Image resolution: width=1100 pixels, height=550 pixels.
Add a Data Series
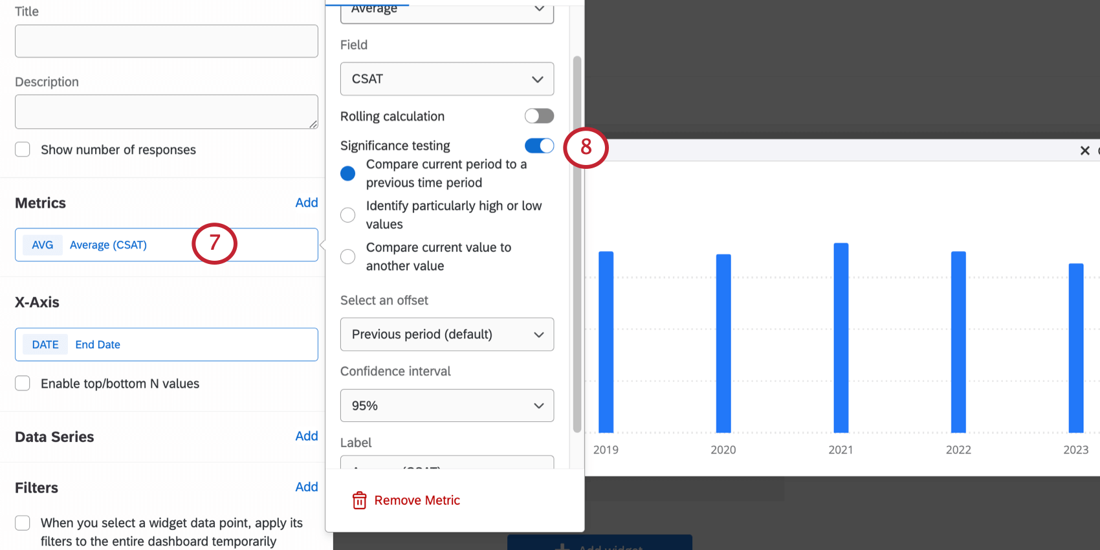click(307, 436)
